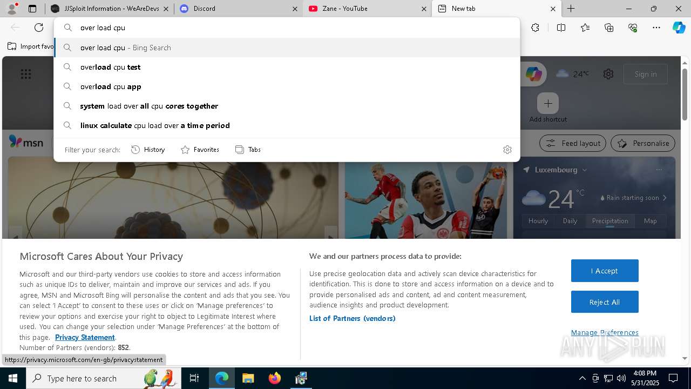Open Settings and more ellipsis menu
This screenshot has width=691, height=389.
(x=656, y=28)
